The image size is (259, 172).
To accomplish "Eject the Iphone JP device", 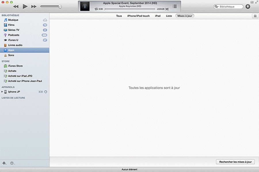I will point(46,92).
